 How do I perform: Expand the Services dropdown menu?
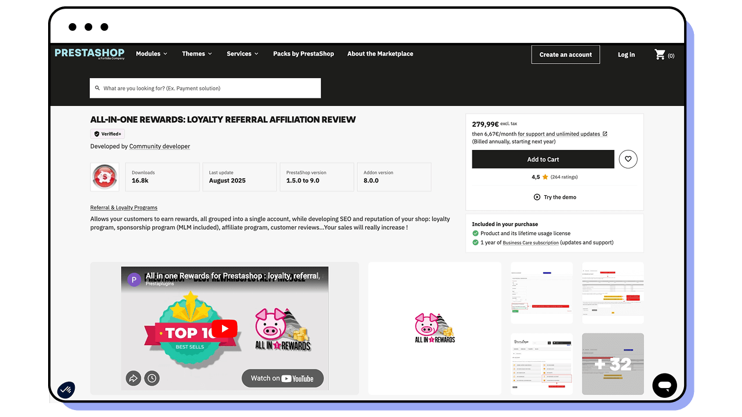[x=243, y=54]
